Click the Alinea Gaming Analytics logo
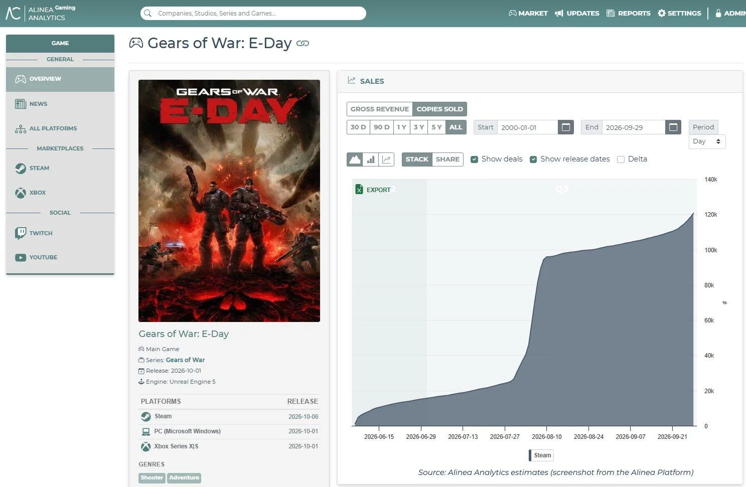 [40, 13]
